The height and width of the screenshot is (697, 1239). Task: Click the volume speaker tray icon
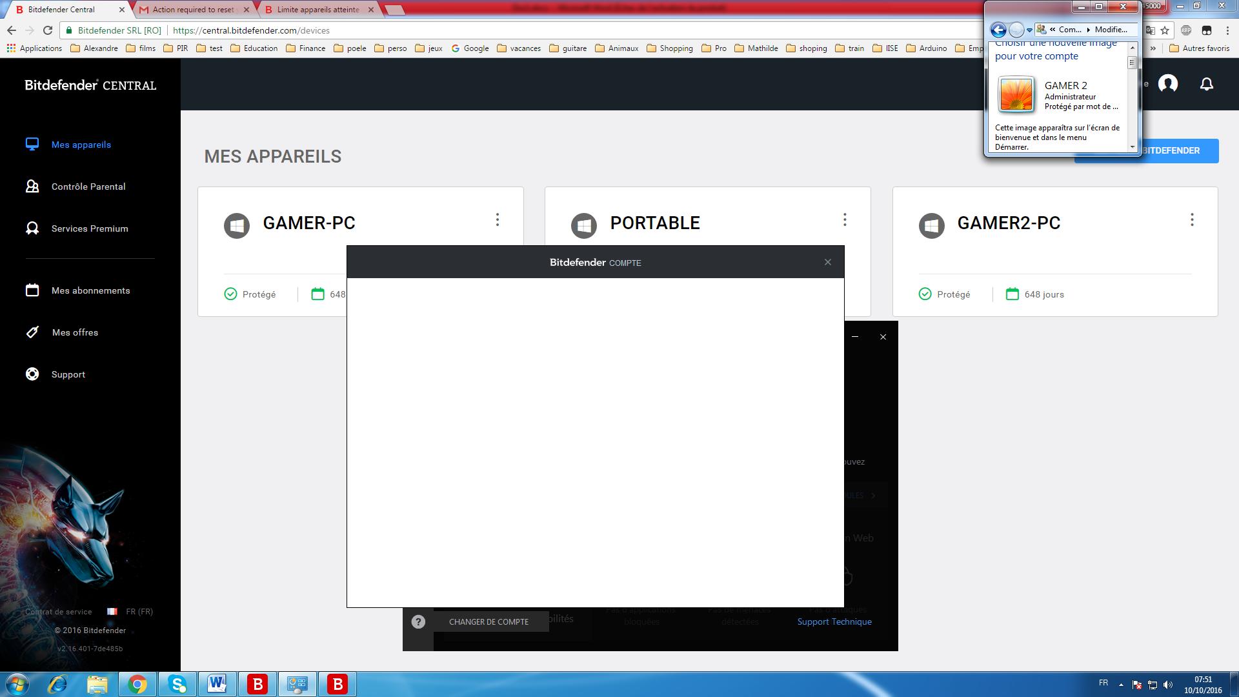pos(1168,685)
